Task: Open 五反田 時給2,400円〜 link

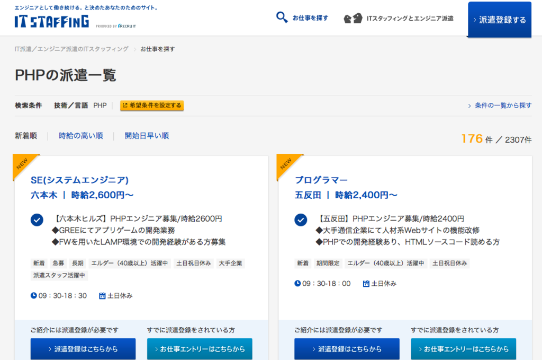Action: (346, 195)
